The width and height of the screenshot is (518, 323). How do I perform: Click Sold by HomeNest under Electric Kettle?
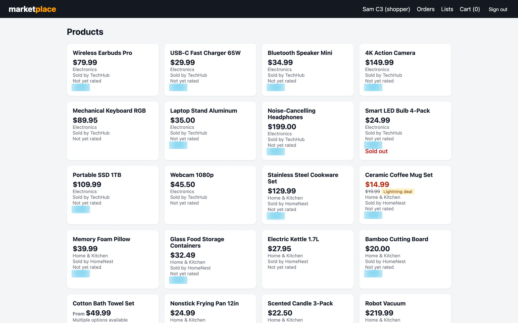tap(288, 262)
